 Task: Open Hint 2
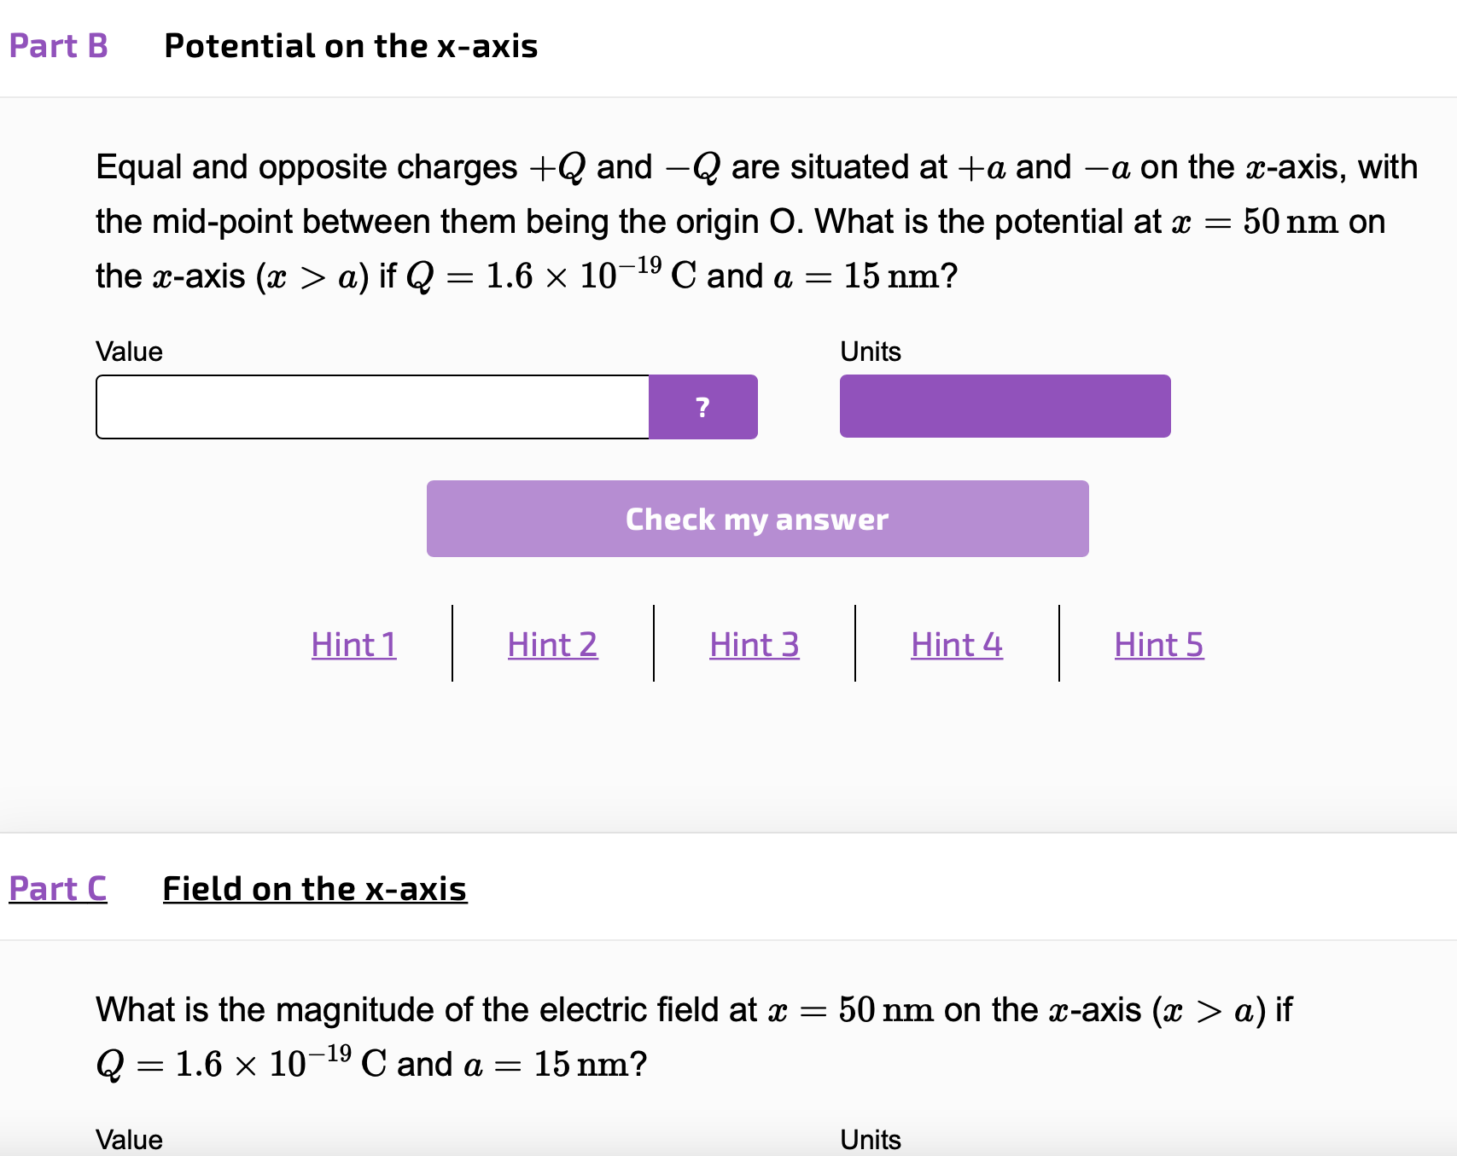pos(551,645)
